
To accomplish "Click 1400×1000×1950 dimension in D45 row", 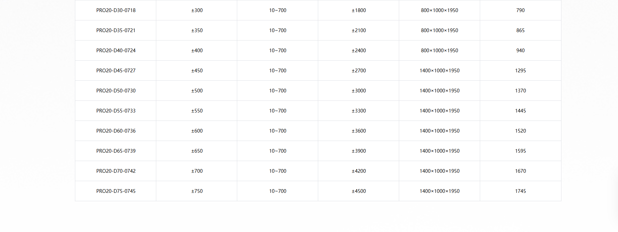I will (x=439, y=71).
